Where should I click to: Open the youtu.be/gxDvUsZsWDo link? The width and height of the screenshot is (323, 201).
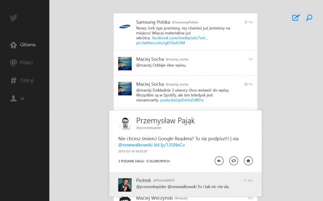(x=182, y=100)
